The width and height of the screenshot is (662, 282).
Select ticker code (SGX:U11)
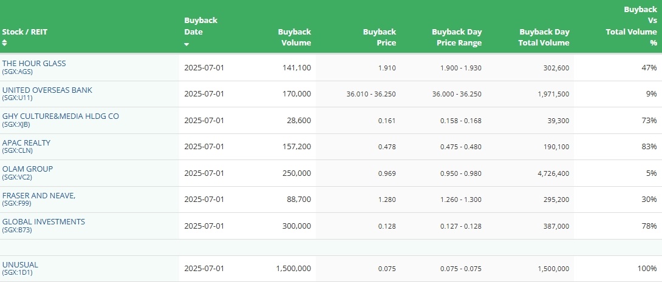click(18, 98)
